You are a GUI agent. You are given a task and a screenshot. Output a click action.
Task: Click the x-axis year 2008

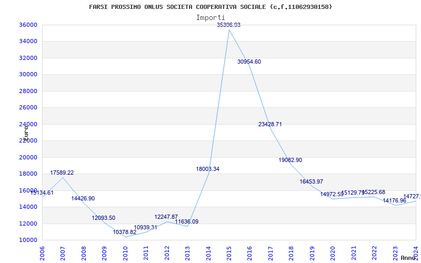tap(84, 253)
